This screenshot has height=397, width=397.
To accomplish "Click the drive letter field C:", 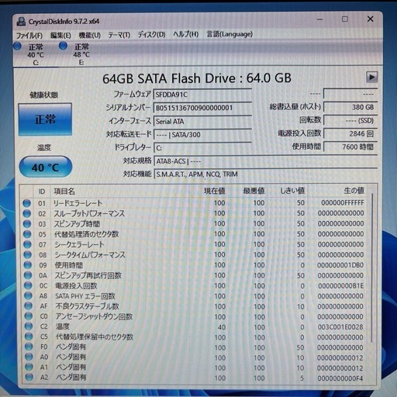I will [x=202, y=148].
